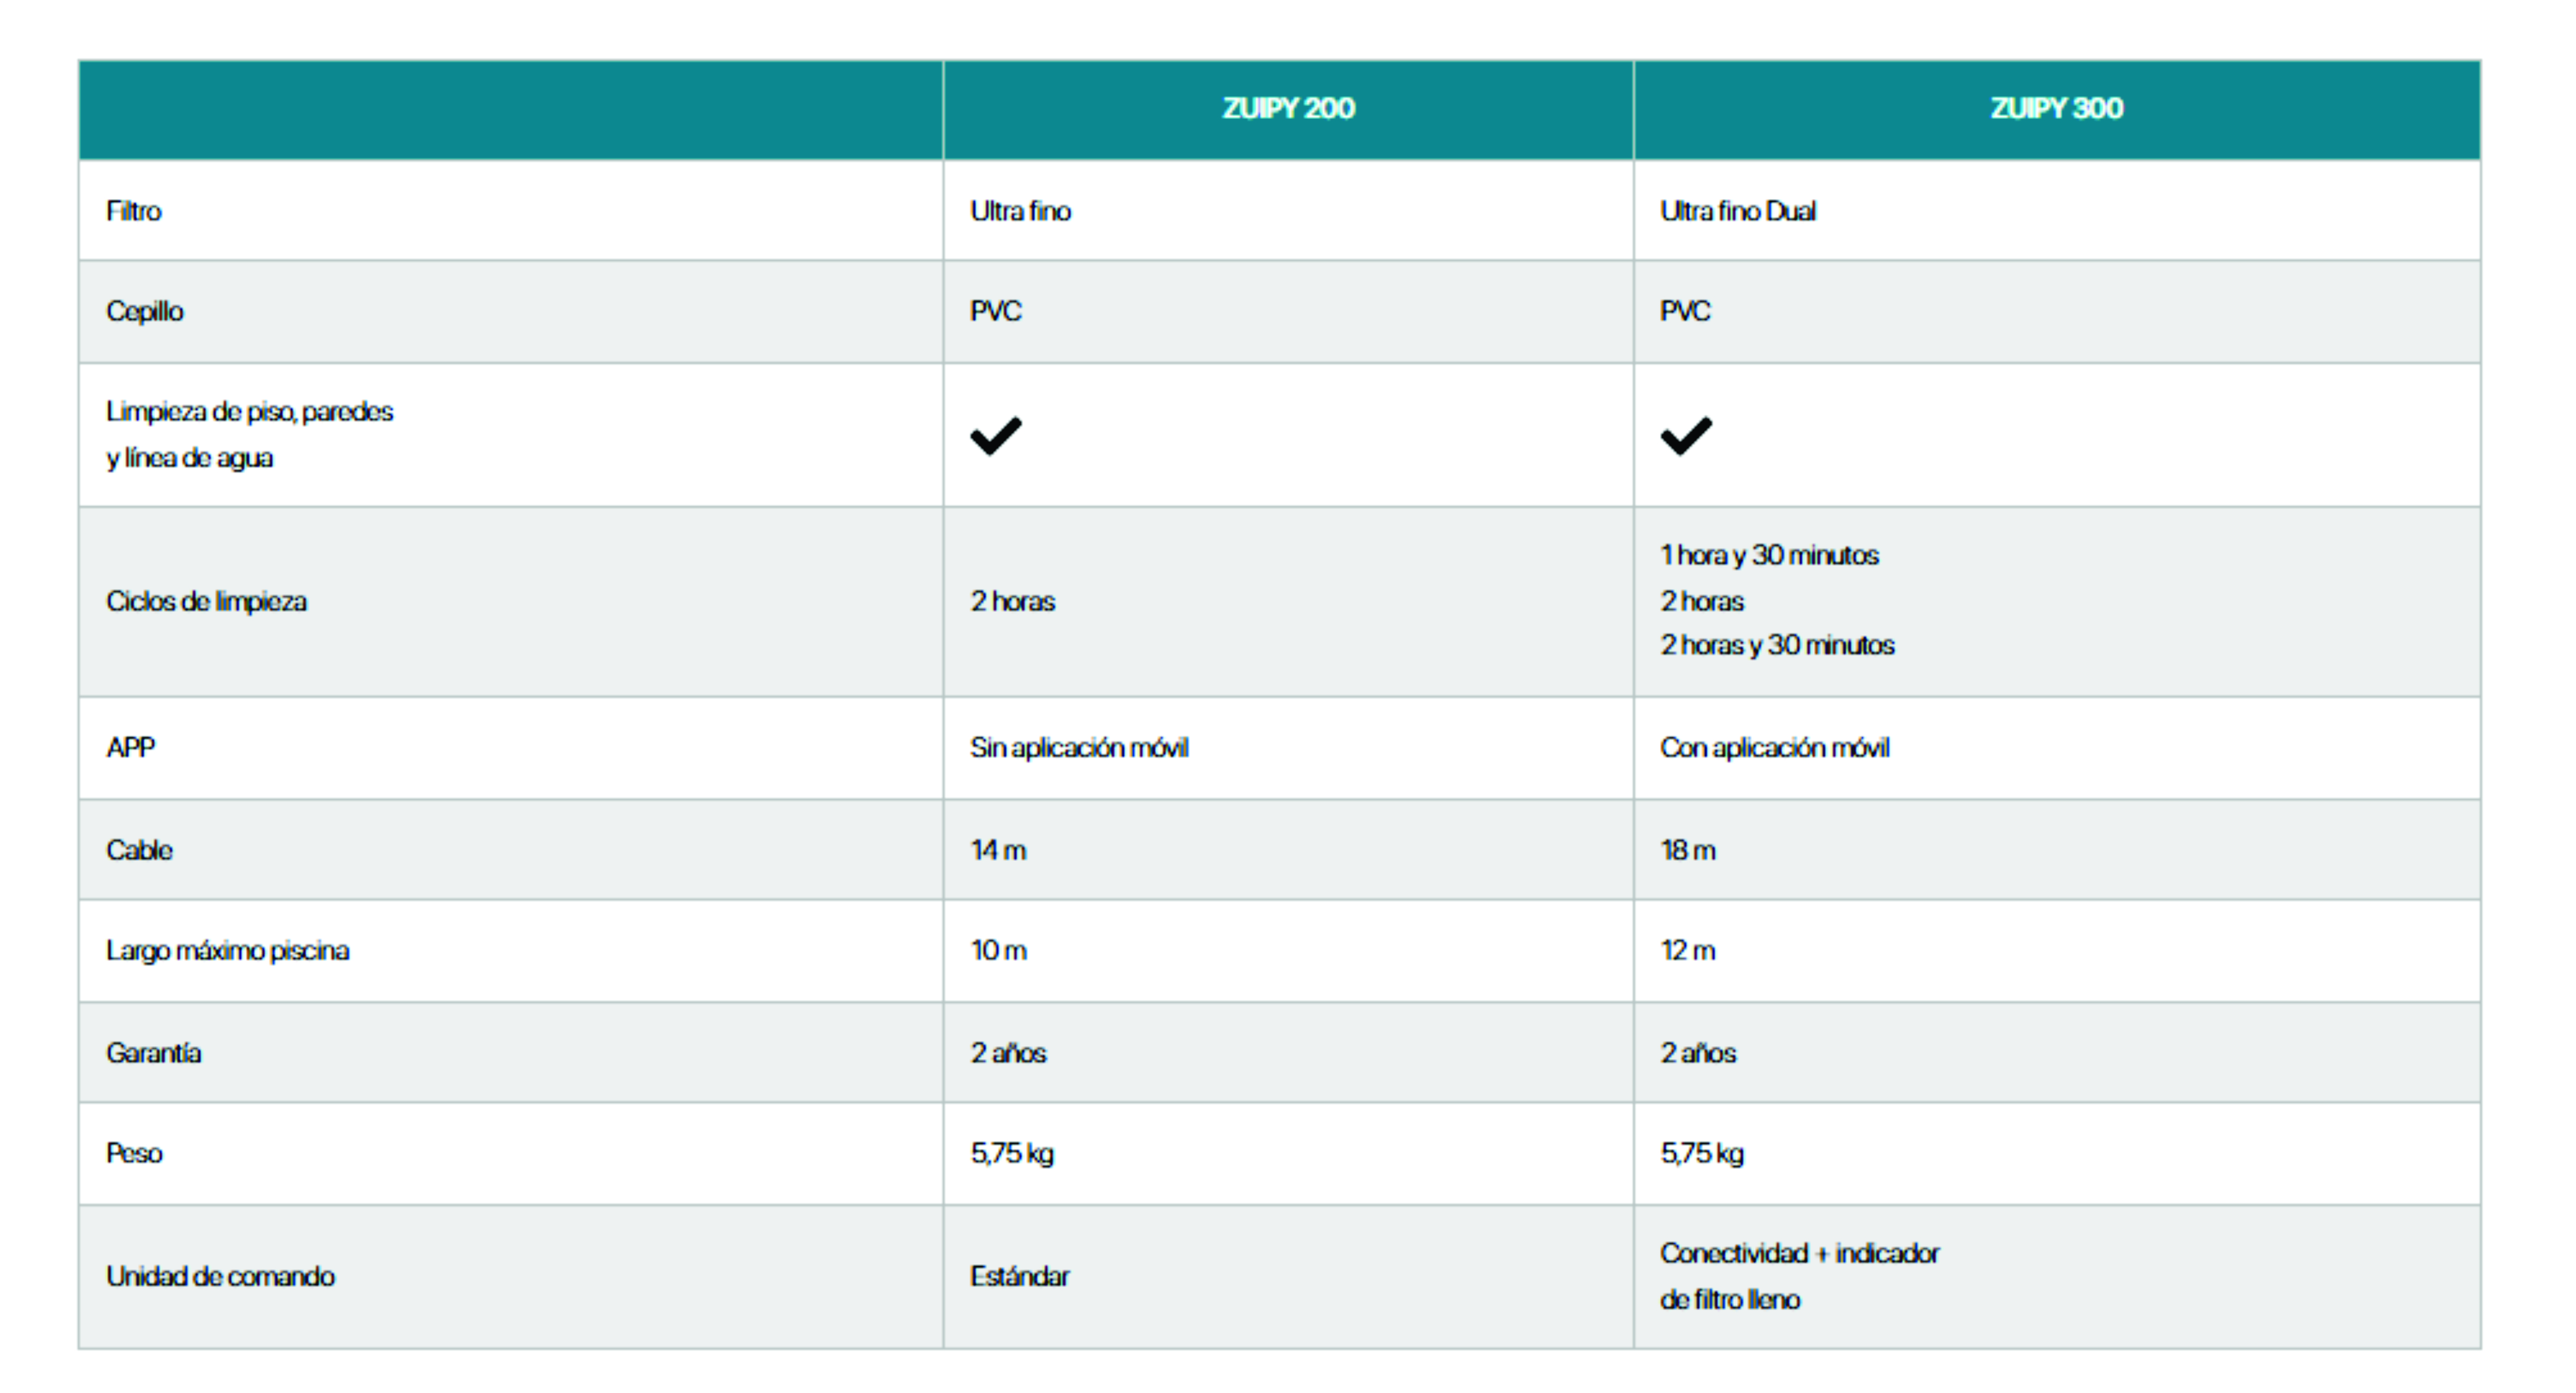Click the Filtro row label
The width and height of the screenshot is (2576, 1393).
134,211
